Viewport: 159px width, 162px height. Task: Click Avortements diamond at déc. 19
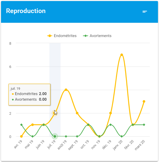pyautogui.click(x=111, y=125)
